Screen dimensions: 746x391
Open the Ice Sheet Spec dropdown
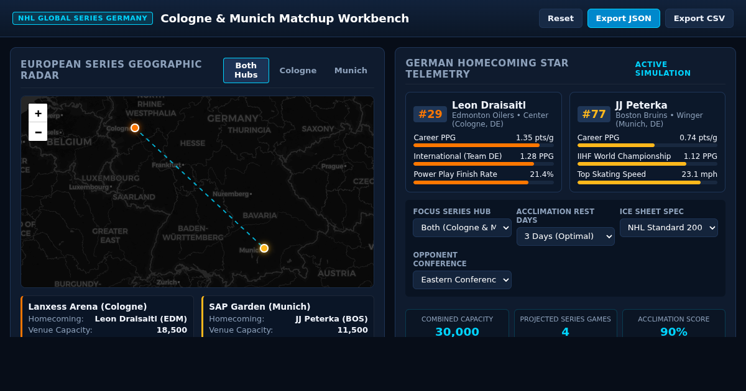(x=669, y=228)
